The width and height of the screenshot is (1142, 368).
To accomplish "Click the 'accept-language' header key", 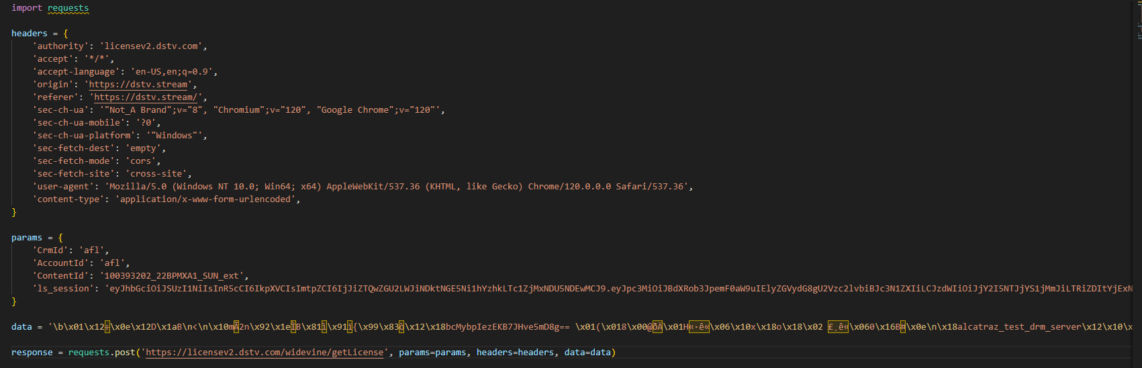I will point(76,72).
